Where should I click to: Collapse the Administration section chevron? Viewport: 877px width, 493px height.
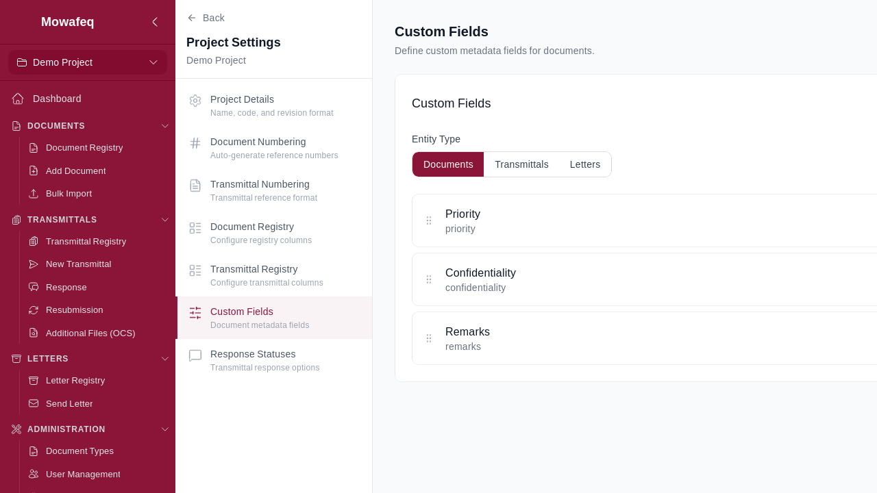coord(165,429)
